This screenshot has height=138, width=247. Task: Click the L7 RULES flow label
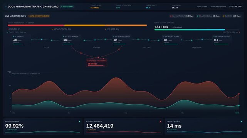tap(96, 47)
